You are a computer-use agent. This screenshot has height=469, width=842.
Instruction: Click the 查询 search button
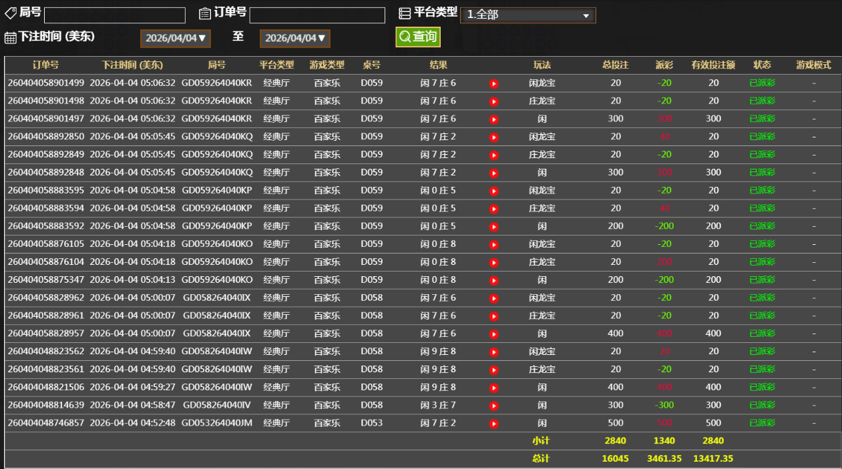point(418,37)
